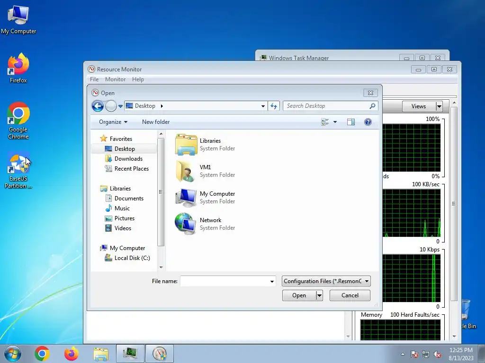Click the Desktop breadcrumb arrow
485x363 pixels.
(x=162, y=106)
